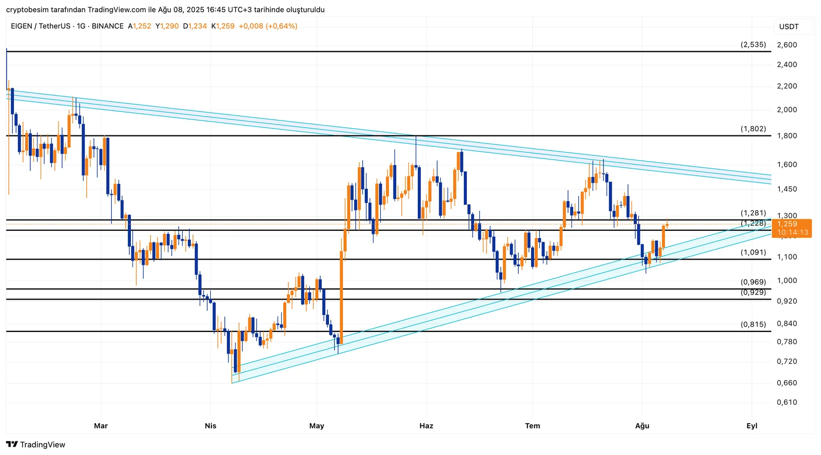The width and height of the screenshot is (821, 455).
Task: Click the 0,720 price axis value
Action: [787, 362]
